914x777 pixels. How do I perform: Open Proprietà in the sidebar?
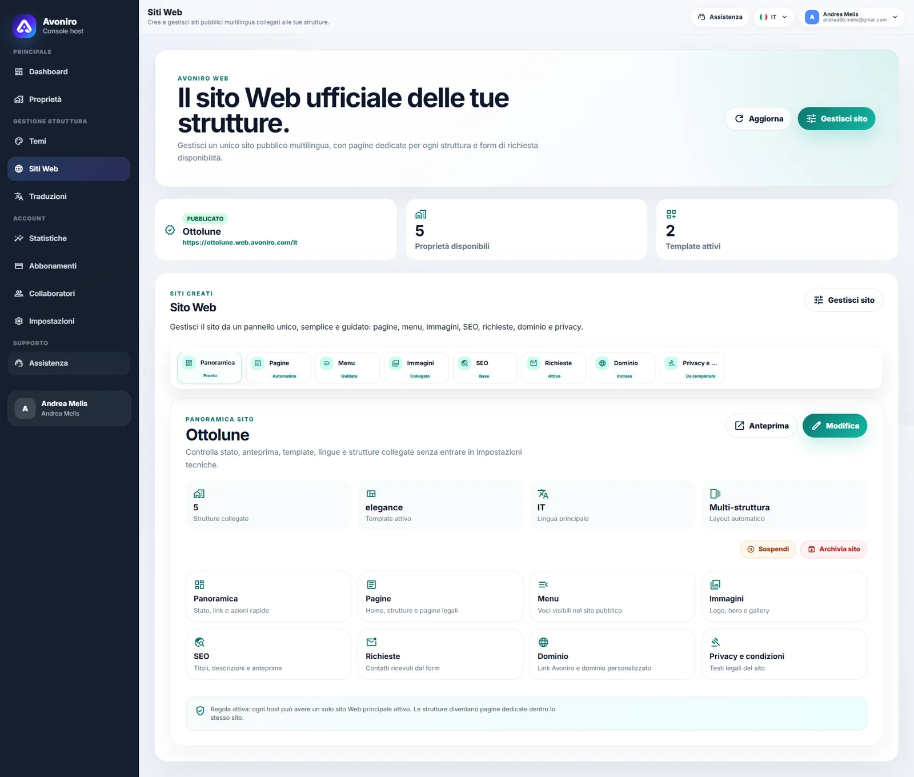coord(69,99)
